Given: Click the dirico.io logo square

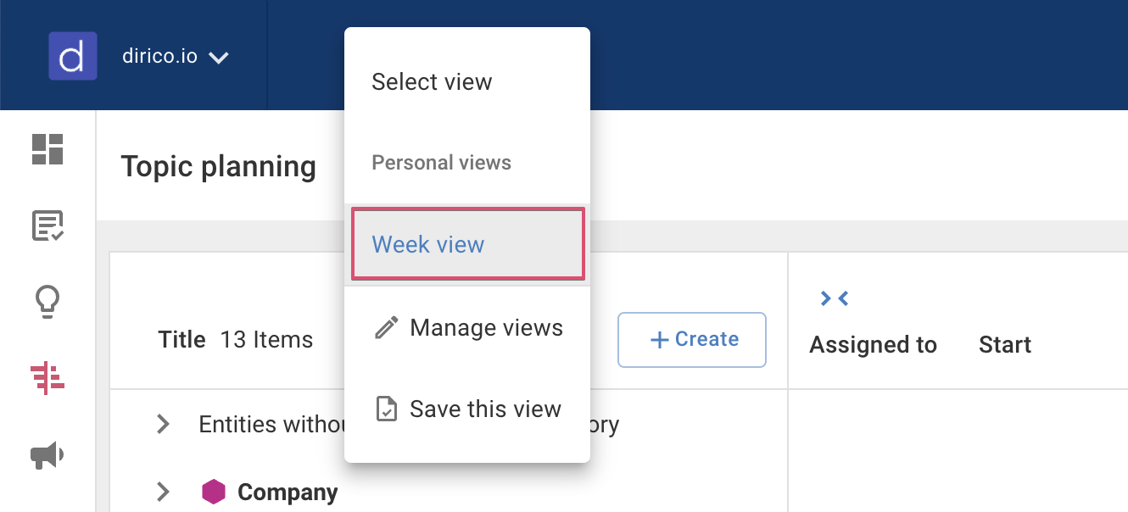Looking at the screenshot, I should pos(72,55).
